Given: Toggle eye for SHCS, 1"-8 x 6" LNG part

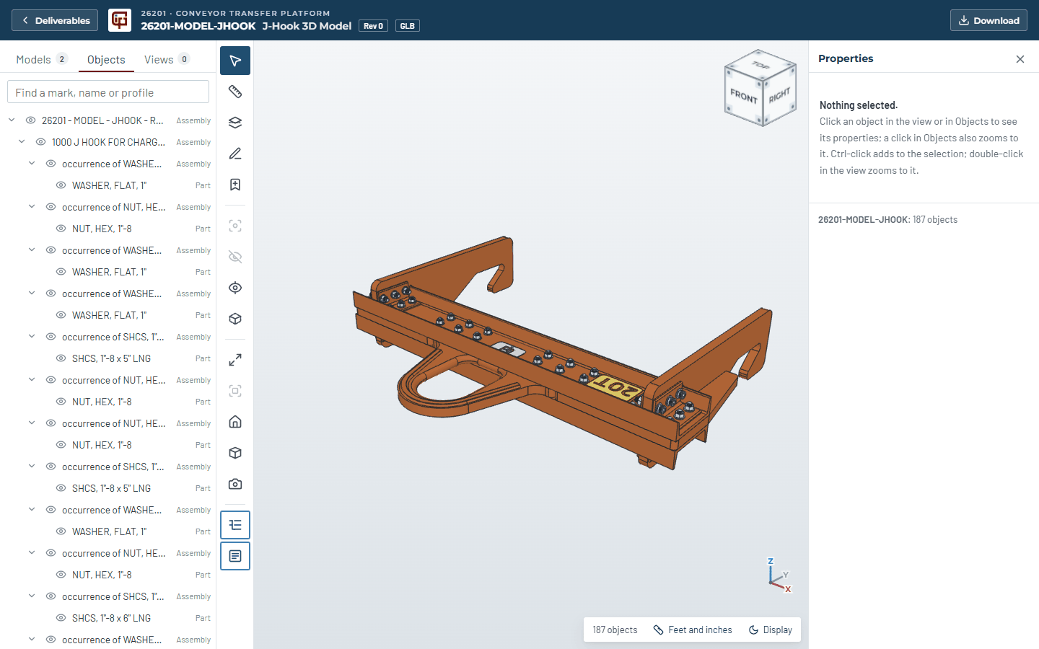Looking at the screenshot, I should click(x=61, y=618).
